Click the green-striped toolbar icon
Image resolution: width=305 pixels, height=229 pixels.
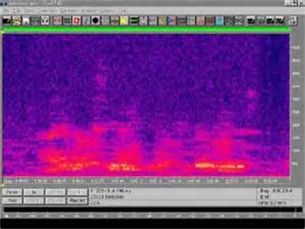coord(134,20)
